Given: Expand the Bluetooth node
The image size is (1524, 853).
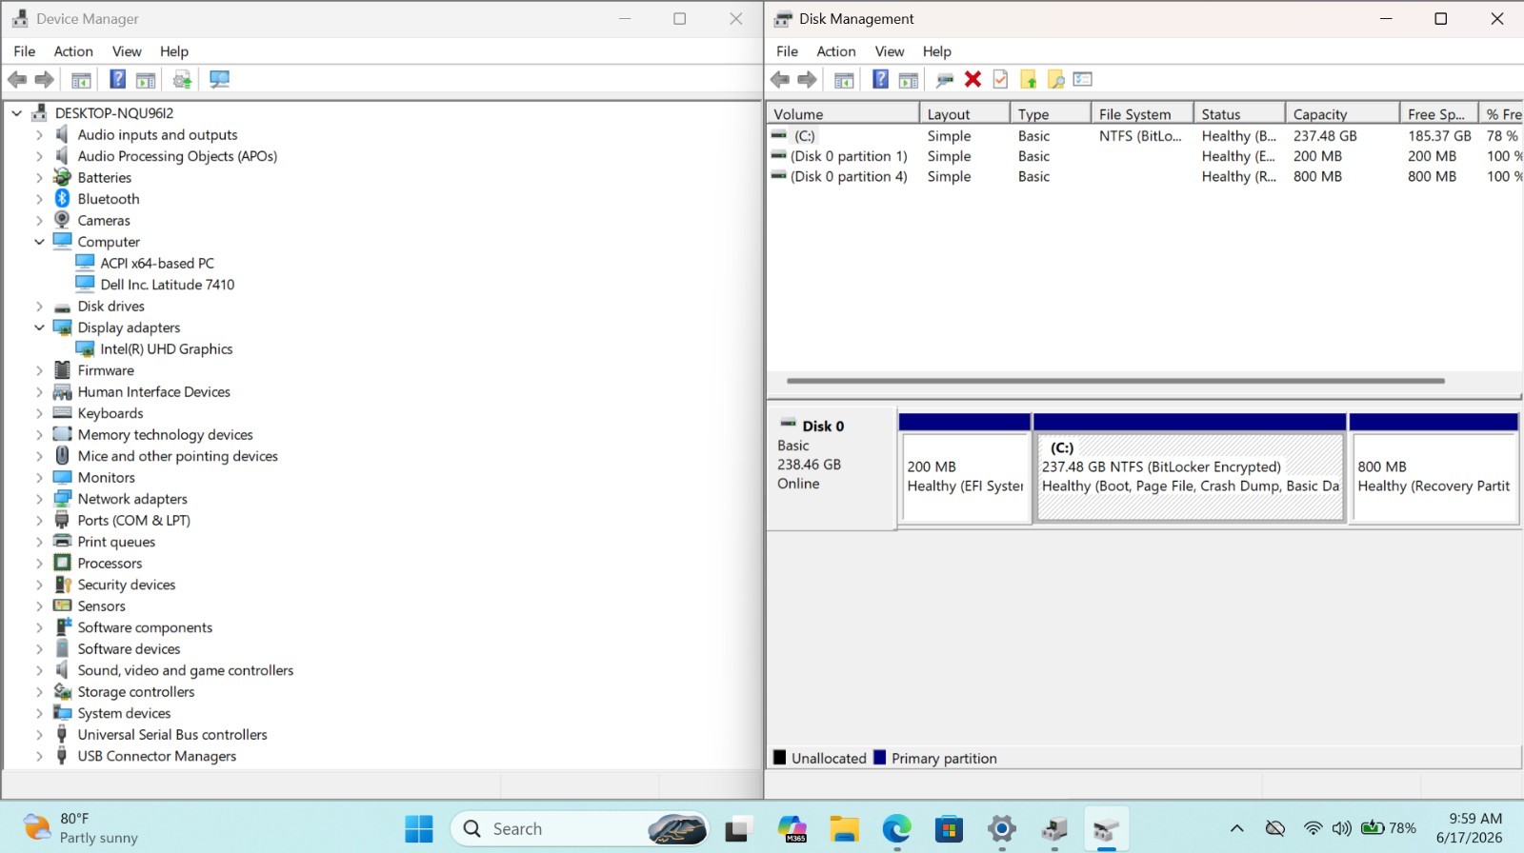Looking at the screenshot, I should tap(39, 199).
